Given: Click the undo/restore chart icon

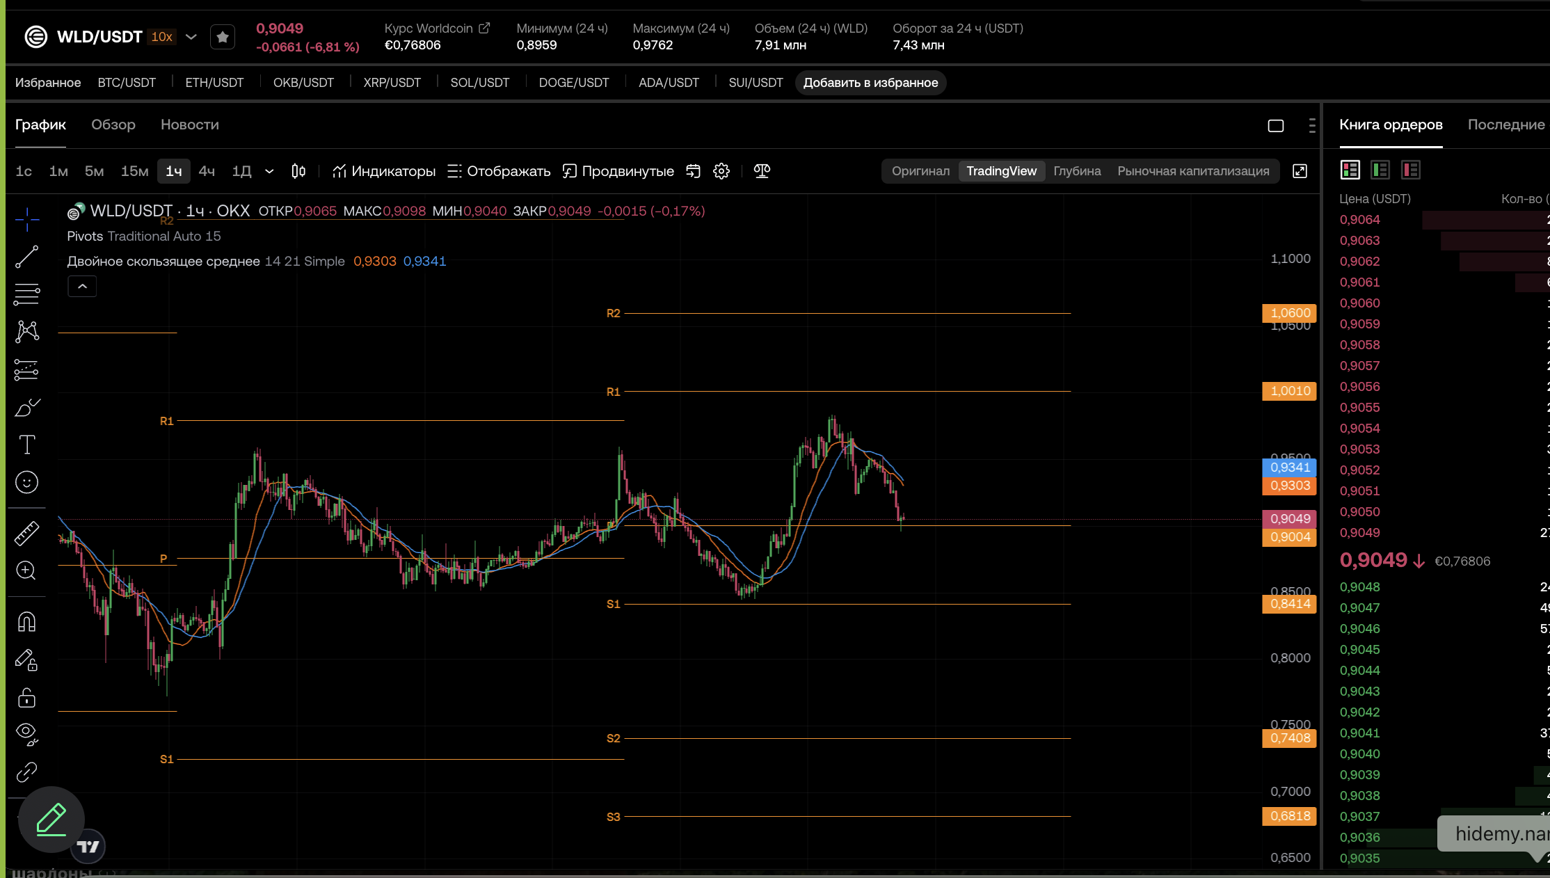Looking at the screenshot, I should click(x=693, y=171).
